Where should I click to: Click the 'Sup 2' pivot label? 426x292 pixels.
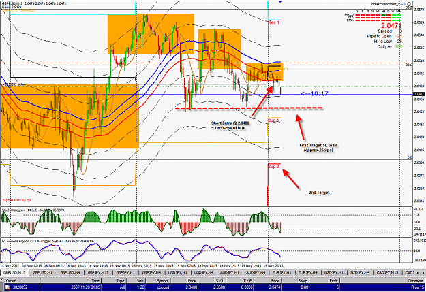(x=273, y=166)
